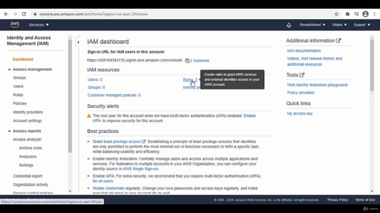The width and height of the screenshot is (380, 213).
Task: Copy sign-in URL with copy icon
Action: (187, 60)
